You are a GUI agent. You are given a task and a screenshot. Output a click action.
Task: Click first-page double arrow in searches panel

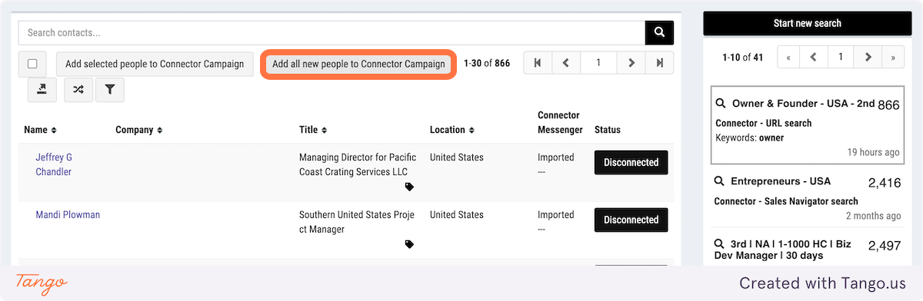click(x=788, y=57)
